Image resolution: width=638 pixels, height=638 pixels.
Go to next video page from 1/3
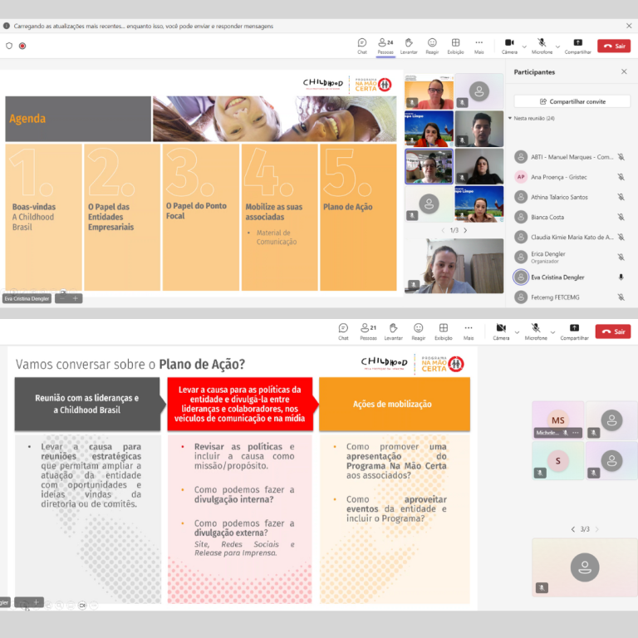465,230
